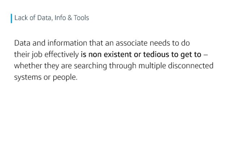This screenshot has width=235, height=146.
Task: Click the word "multiple" in the paragraph
Action: pos(152,66)
